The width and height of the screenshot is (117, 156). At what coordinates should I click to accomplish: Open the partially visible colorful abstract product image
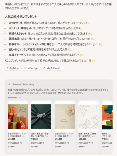tap(107, 117)
